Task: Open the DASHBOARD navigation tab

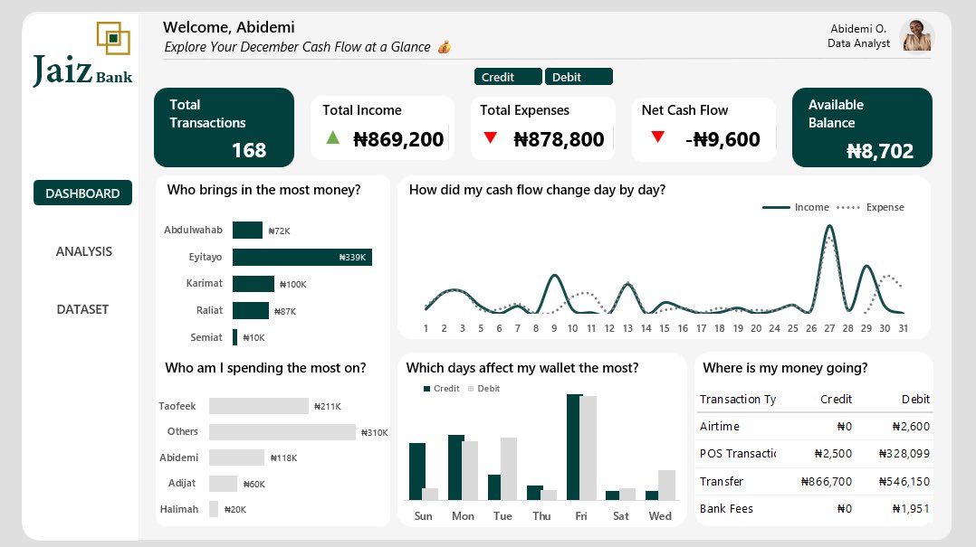Action: (x=82, y=193)
